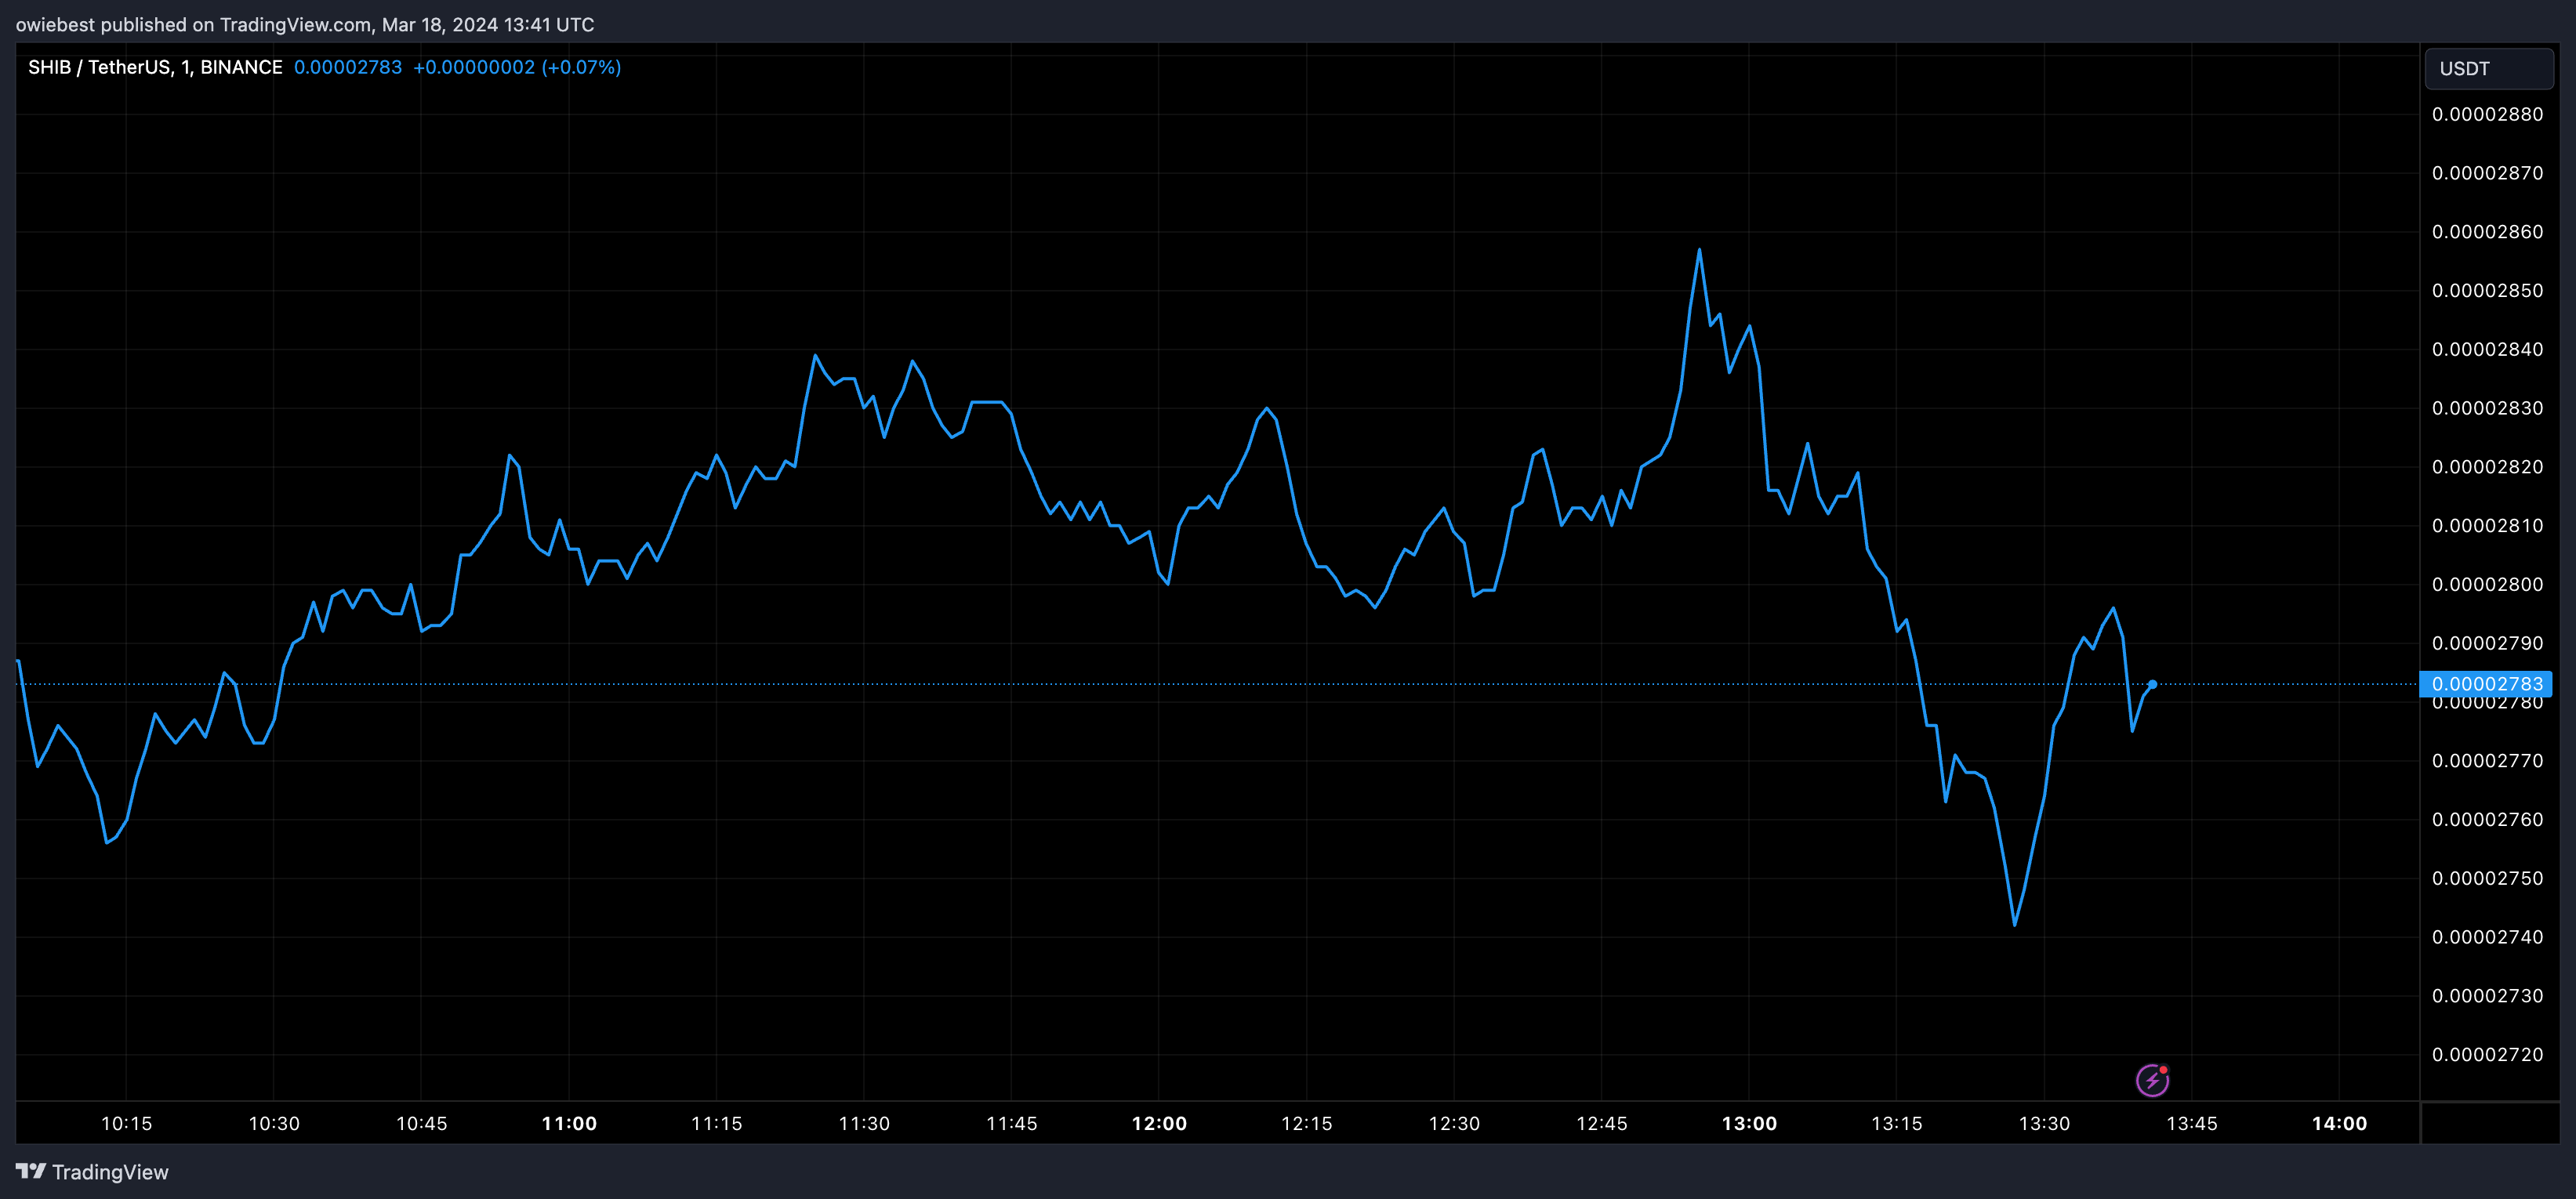The width and height of the screenshot is (2576, 1199).
Task: Click the 14:00 time axis label
Action: [x=2339, y=1123]
